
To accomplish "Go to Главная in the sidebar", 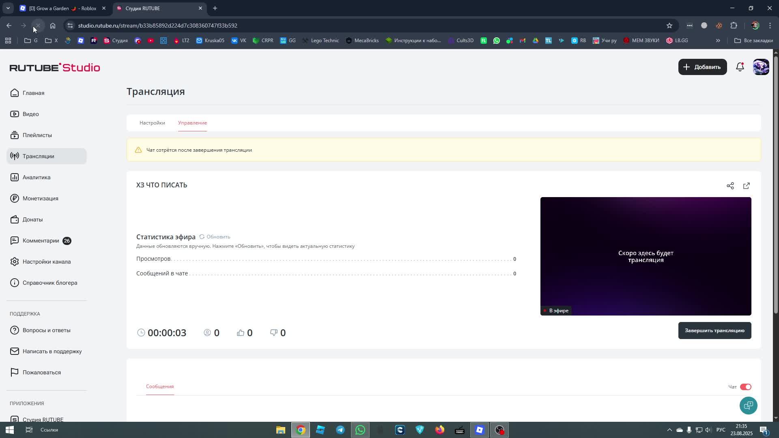I will (47, 93).
